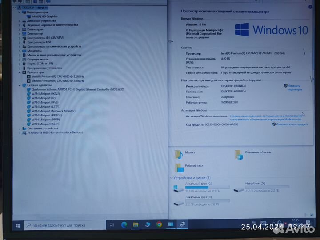
Task: Expand the Контроллеры USB node
Action: [x=20, y=42]
